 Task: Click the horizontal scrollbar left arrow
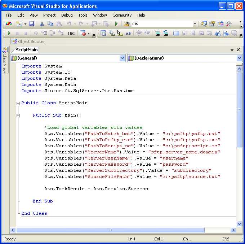[13, 230]
